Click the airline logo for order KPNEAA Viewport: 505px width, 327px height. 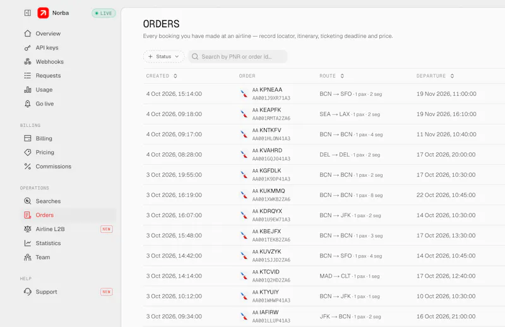(244, 94)
